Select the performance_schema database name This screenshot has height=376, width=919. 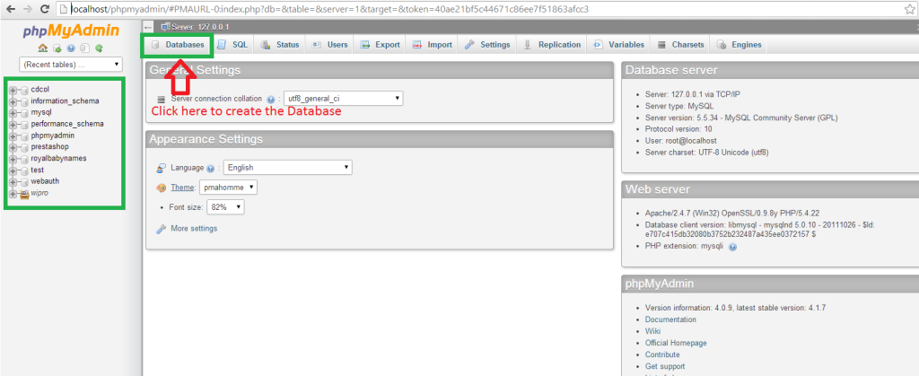pyautogui.click(x=67, y=124)
